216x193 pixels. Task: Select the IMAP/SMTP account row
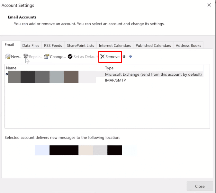[x=104, y=80]
